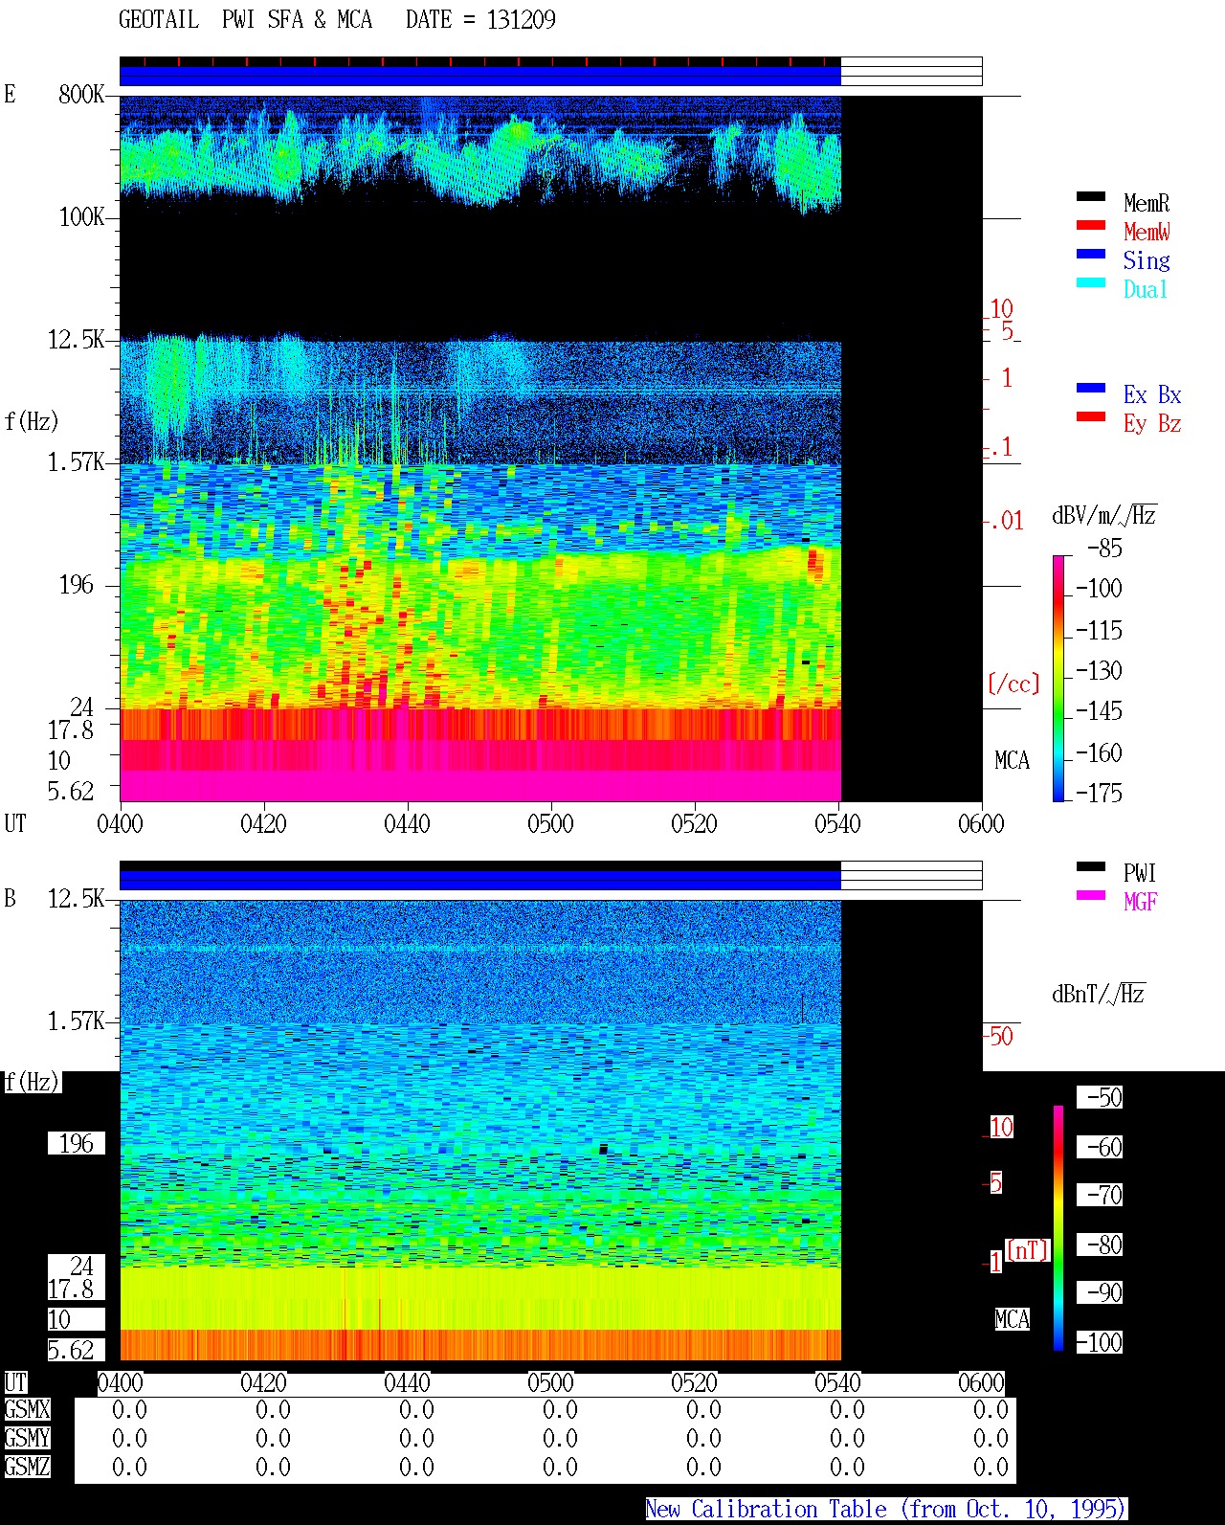Click the MGF legend label
1225x1525 pixels.
coord(1140,902)
